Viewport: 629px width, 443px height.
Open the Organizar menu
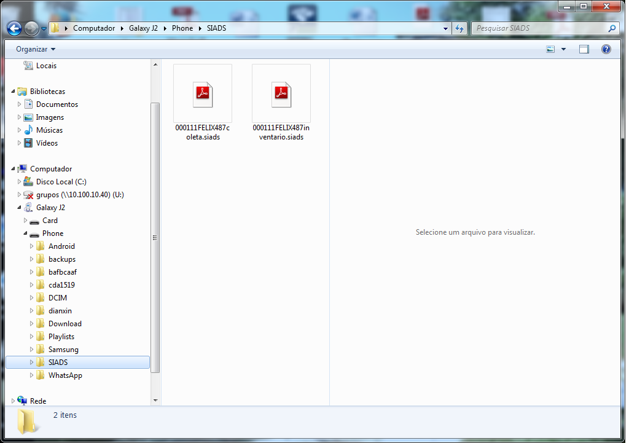coord(35,49)
